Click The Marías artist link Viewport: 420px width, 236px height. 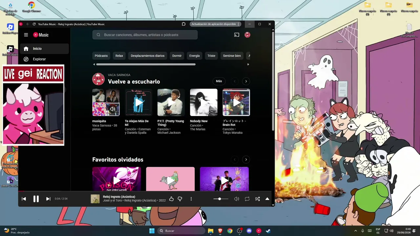(x=198, y=129)
